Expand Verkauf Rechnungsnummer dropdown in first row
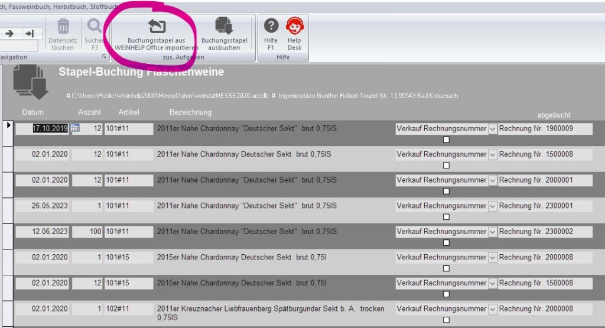Image resolution: width=605 pixels, height=328 pixels. [492, 129]
